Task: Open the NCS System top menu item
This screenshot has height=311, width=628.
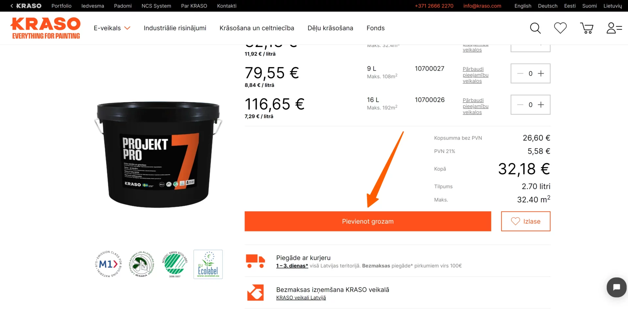Action: 156,6
